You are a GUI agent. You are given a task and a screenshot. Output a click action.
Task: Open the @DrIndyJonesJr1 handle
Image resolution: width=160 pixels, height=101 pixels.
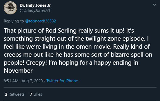click(35, 10)
